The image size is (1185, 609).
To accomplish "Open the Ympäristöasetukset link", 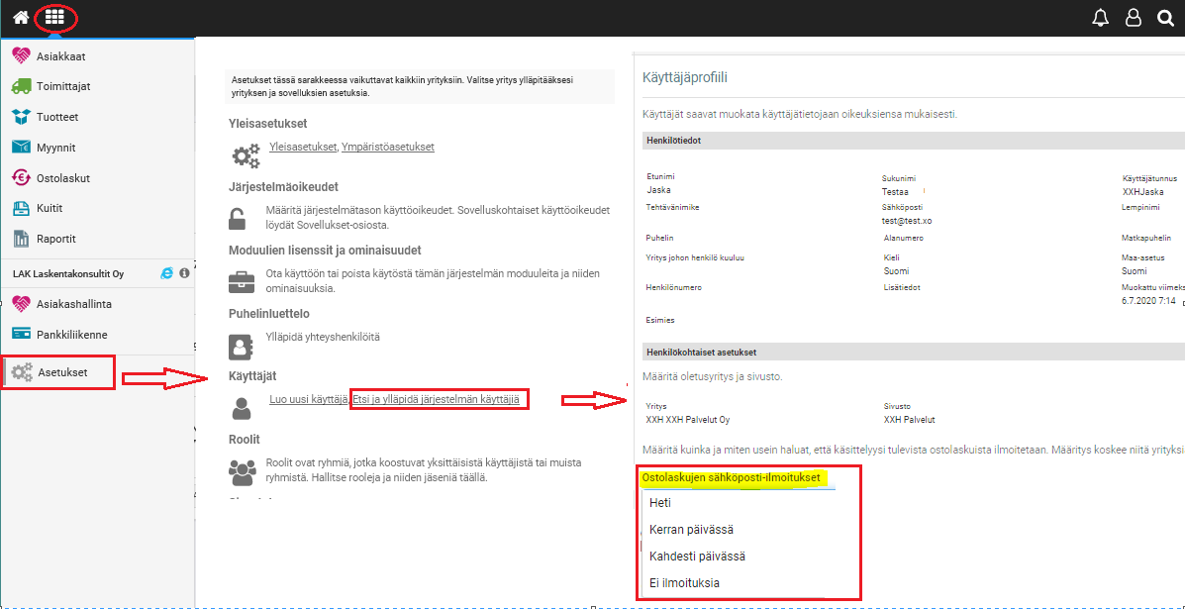I will coord(387,147).
